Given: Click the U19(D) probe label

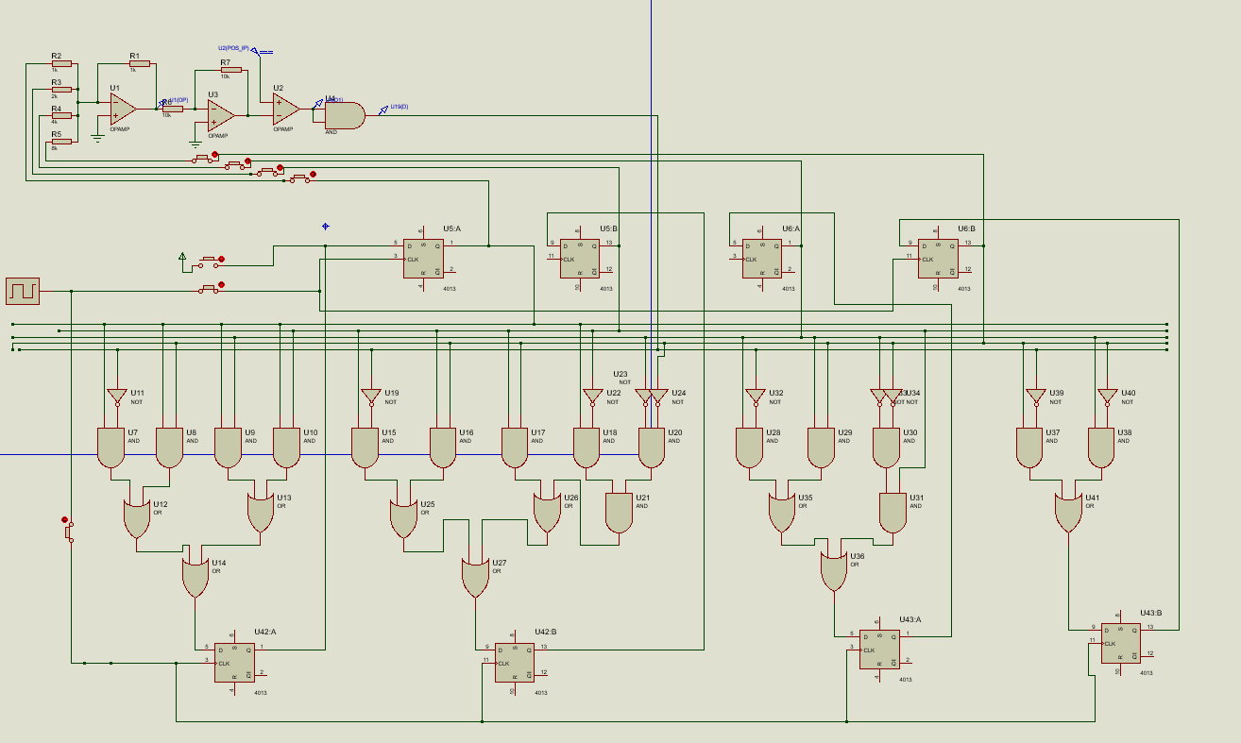Looking at the screenshot, I should 399,107.
